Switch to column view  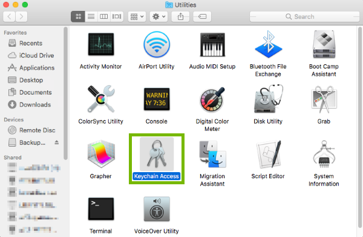pyautogui.click(x=103, y=17)
